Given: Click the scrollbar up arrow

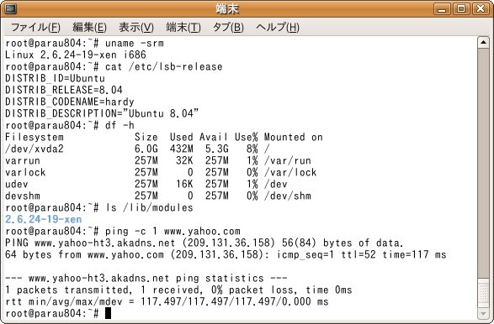Looking at the screenshot, I should pos(483,43).
